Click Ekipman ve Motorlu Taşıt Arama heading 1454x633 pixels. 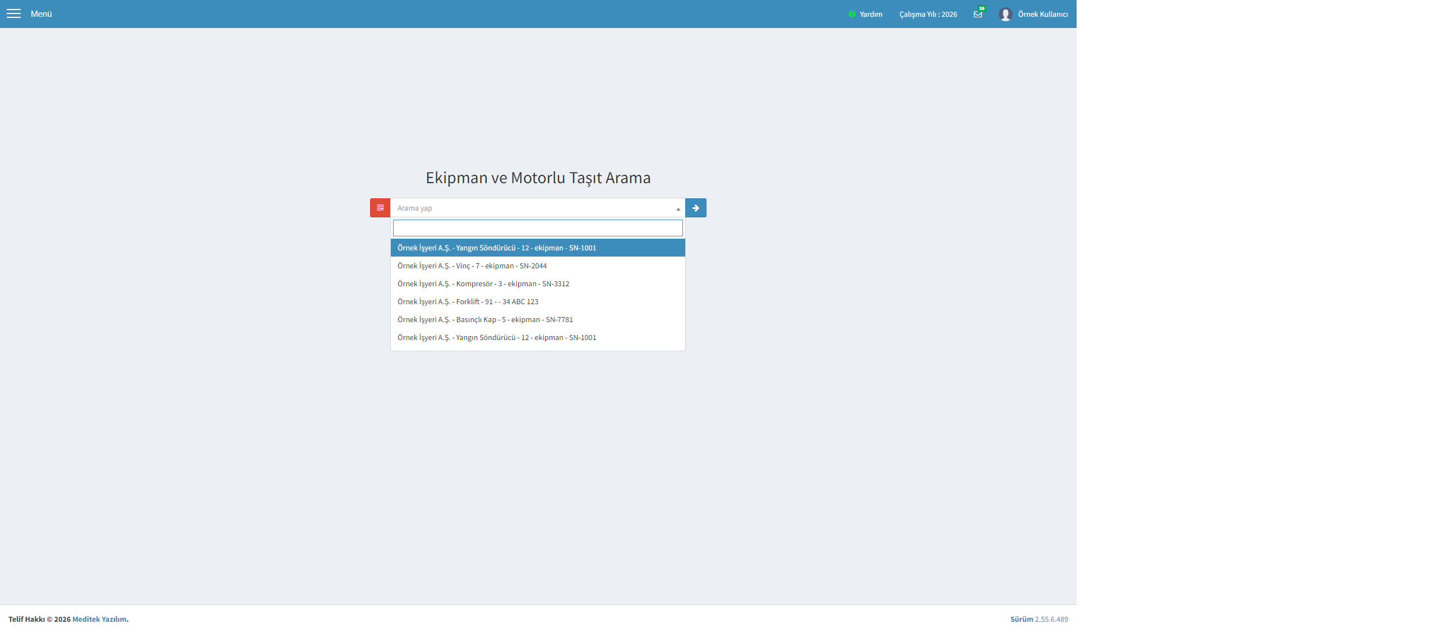pos(538,178)
